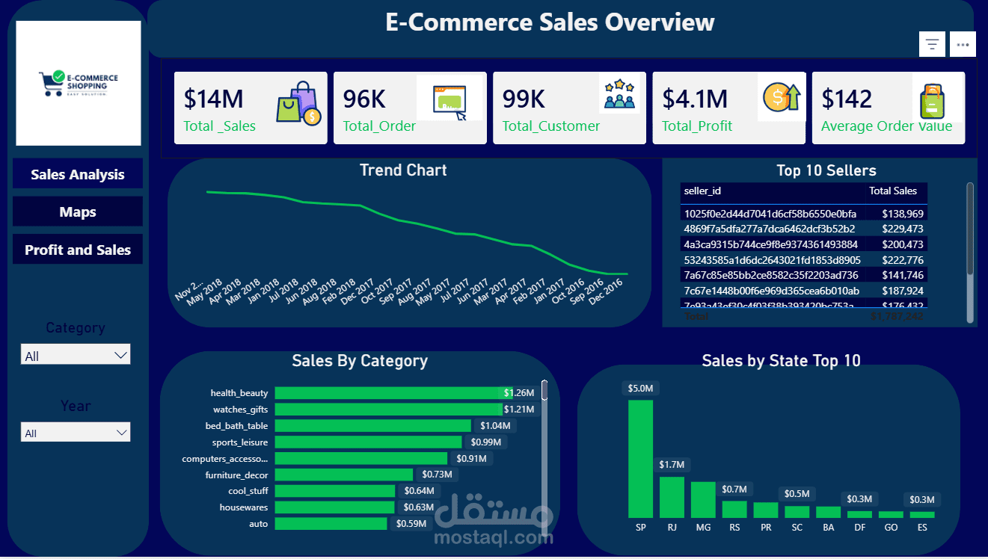Click the $1.26M label on health_beauty
This screenshot has height=559, width=988.
(519, 393)
